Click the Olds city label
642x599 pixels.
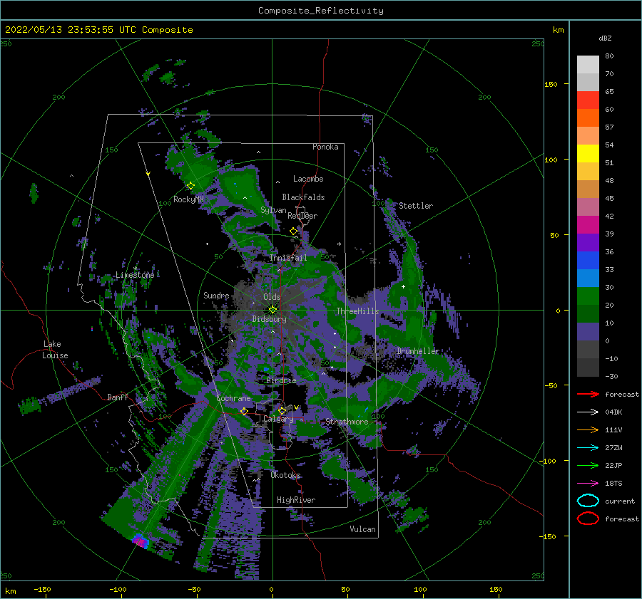272,297
